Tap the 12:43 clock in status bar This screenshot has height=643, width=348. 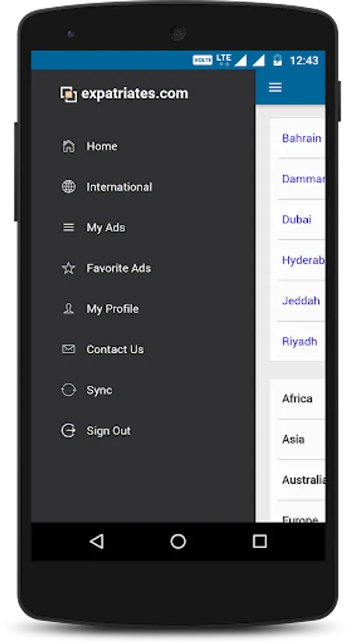point(304,60)
